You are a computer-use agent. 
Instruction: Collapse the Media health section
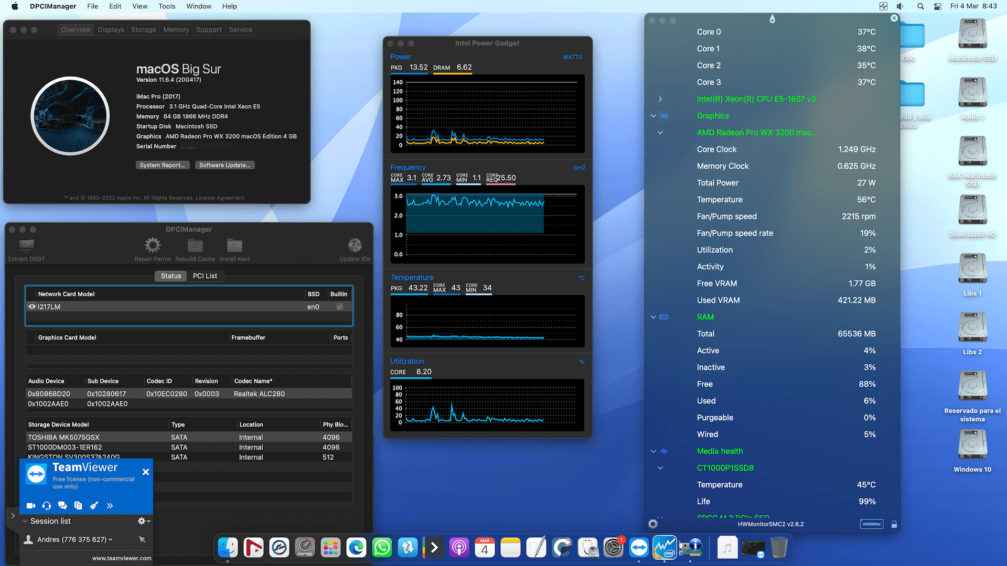(654, 451)
